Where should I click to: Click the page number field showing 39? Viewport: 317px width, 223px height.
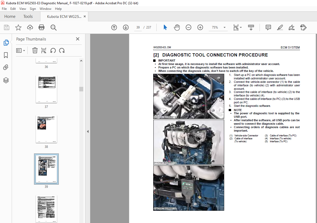point(138,27)
